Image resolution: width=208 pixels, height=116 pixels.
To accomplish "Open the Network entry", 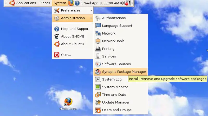I will point(120,34).
